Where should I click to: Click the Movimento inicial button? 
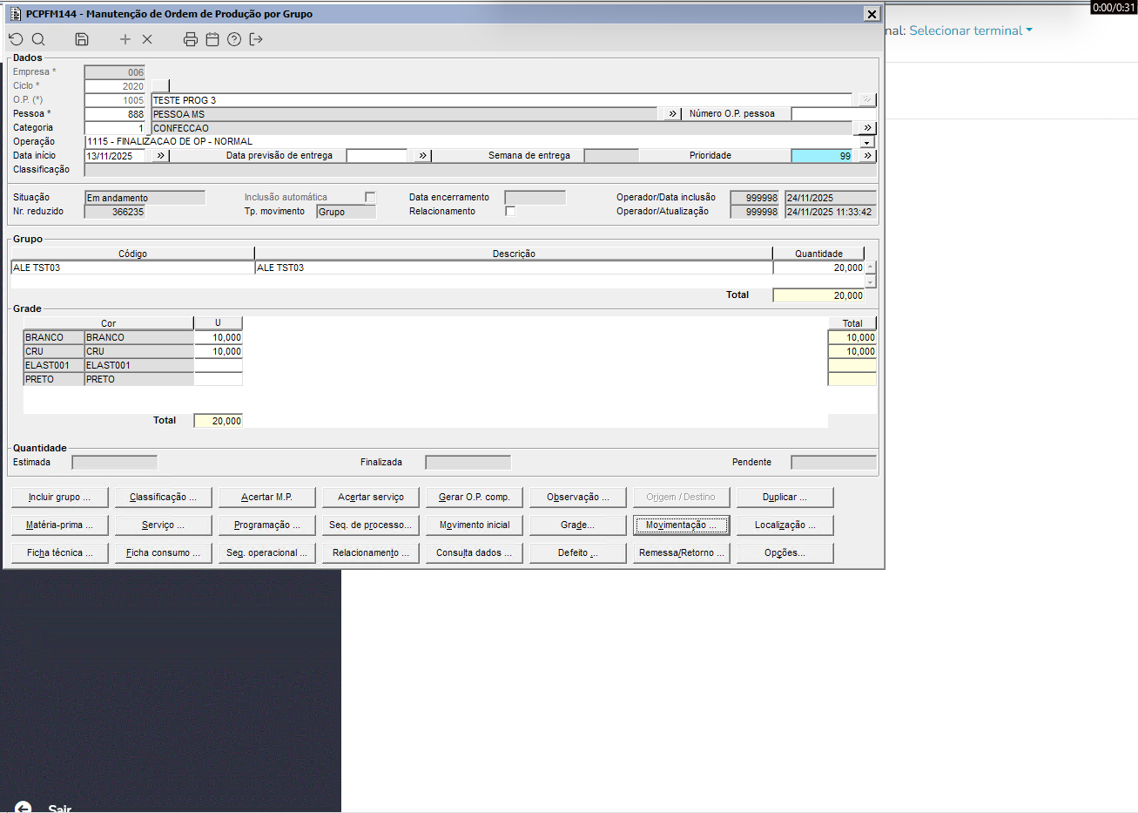pos(475,525)
